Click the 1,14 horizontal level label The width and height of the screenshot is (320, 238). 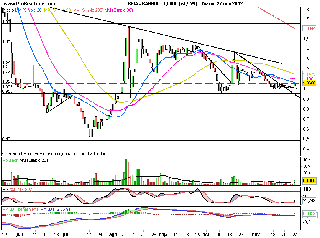pos(6,73)
